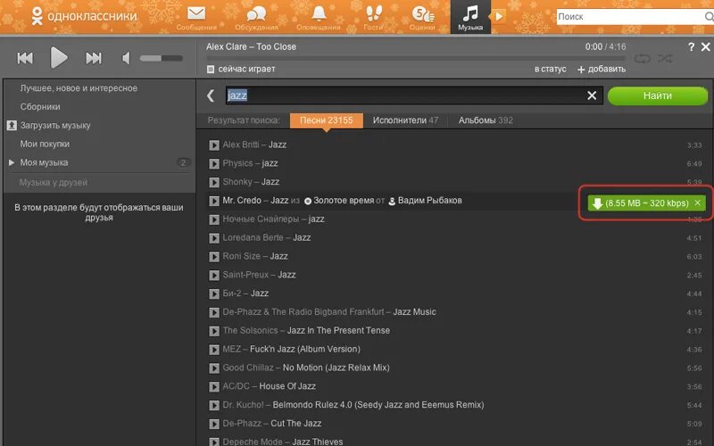This screenshot has height=446, width=714.
Task: Skip to the next track
Action: point(94,58)
